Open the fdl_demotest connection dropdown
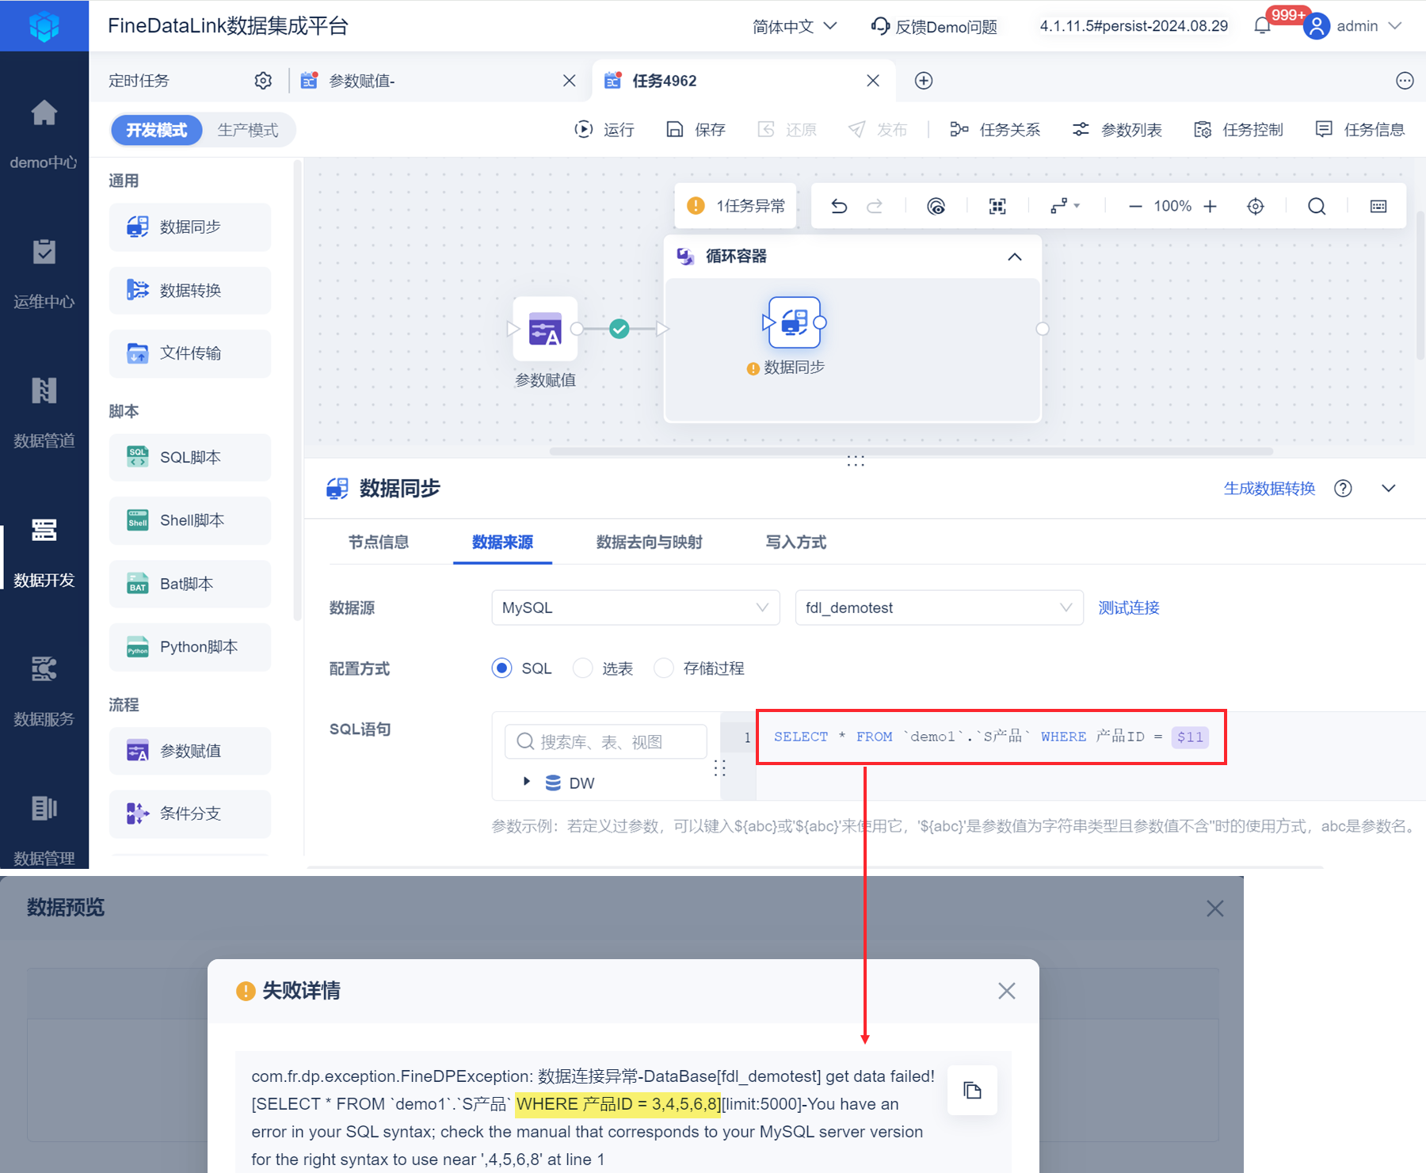This screenshot has width=1426, height=1173. click(x=939, y=607)
